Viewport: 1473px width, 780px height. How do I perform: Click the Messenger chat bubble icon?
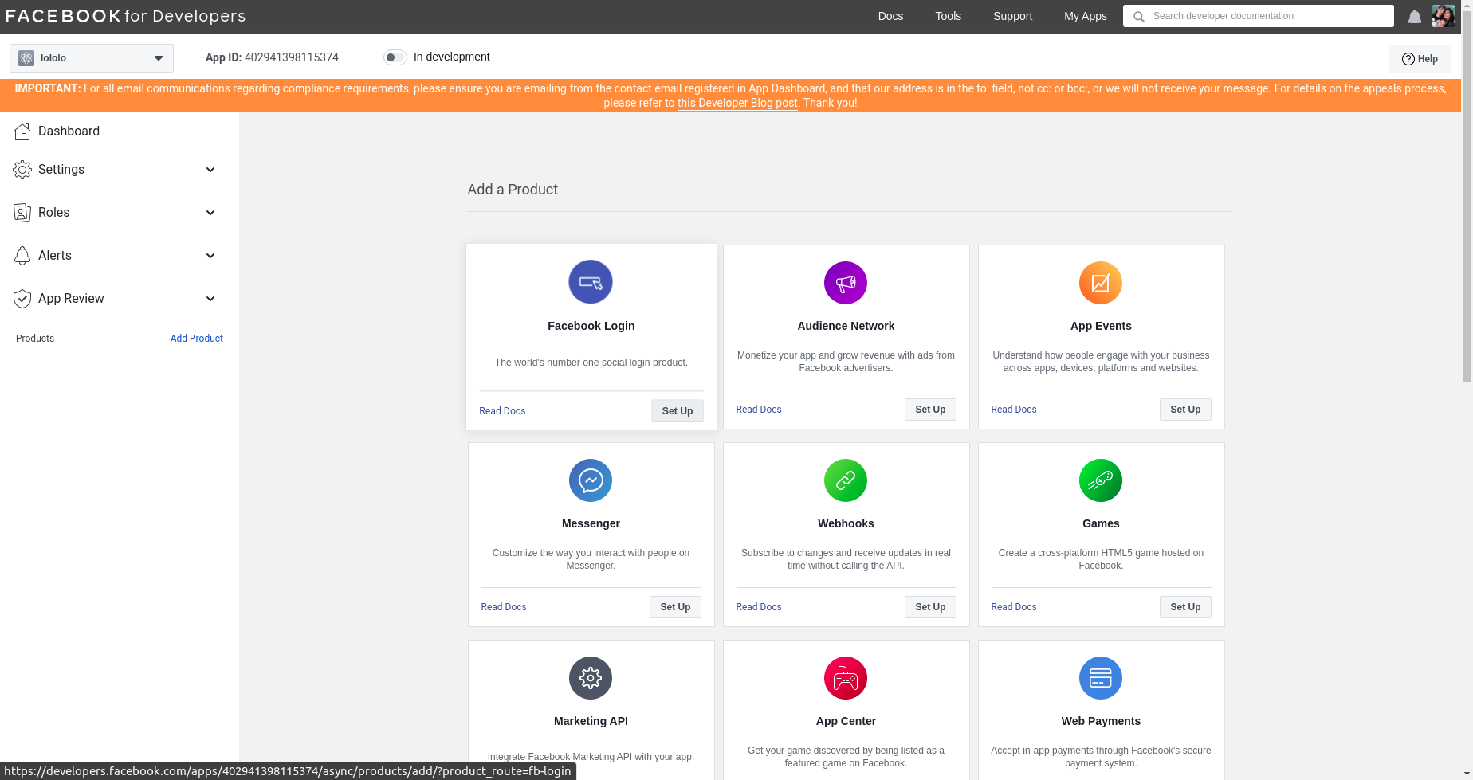tap(590, 480)
